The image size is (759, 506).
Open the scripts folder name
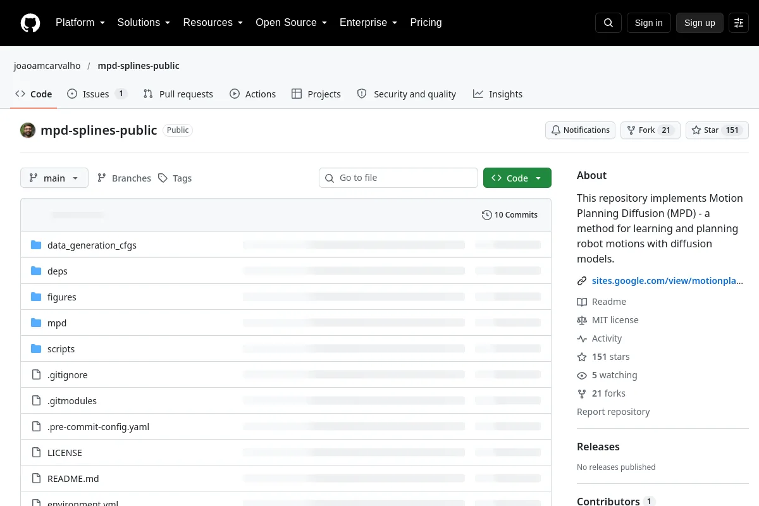pyautogui.click(x=61, y=349)
